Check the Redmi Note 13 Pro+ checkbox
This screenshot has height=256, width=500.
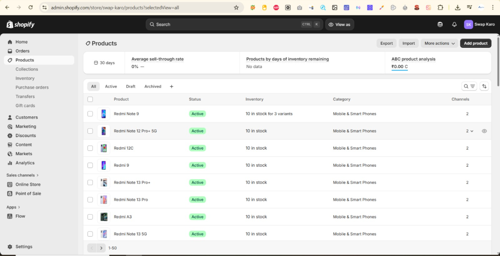[x=90, y=183]
